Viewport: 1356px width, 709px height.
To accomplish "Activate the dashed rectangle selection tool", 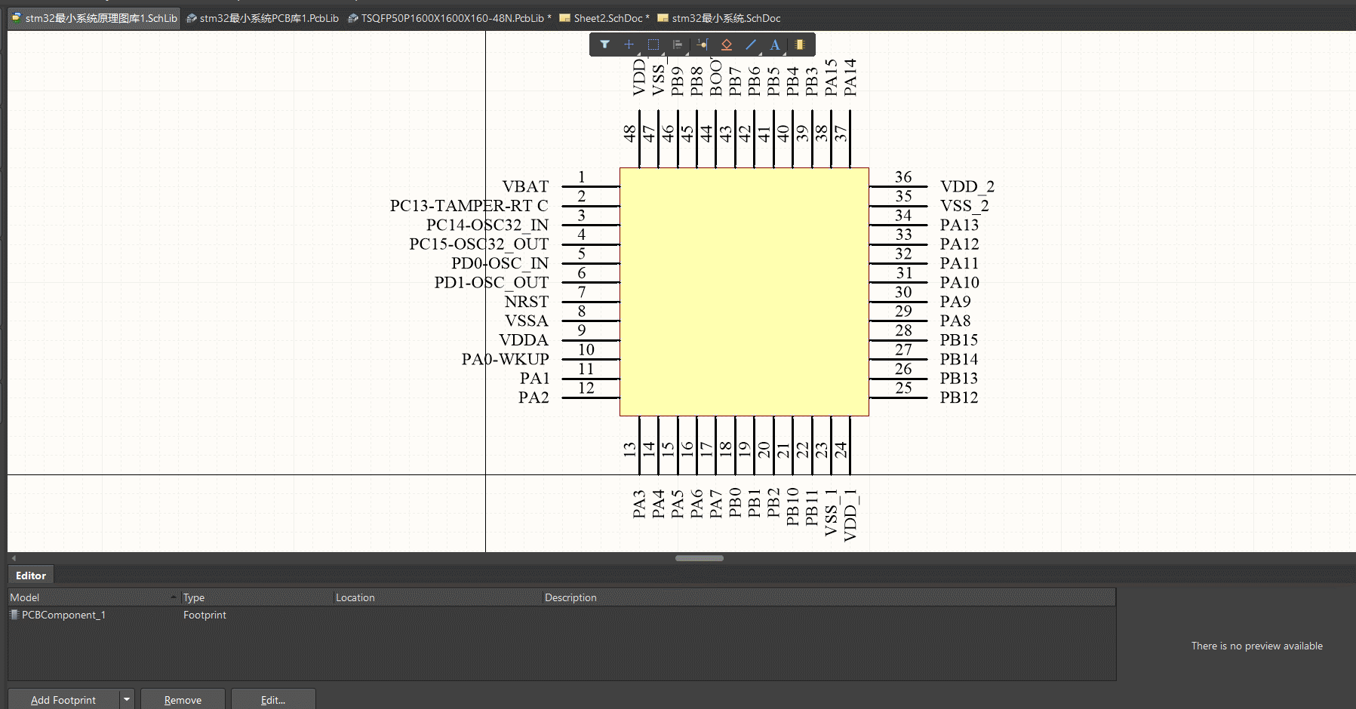I will [x=653, y=45].
